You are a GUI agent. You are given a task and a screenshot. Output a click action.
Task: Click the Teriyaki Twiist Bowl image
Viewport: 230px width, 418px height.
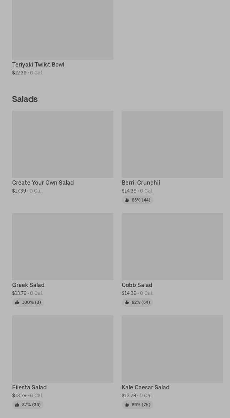point(62,29)
